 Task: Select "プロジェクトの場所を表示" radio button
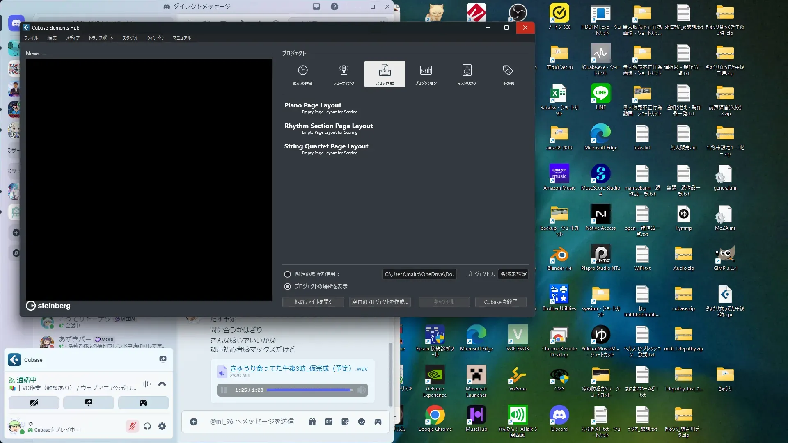coord(288,286)
